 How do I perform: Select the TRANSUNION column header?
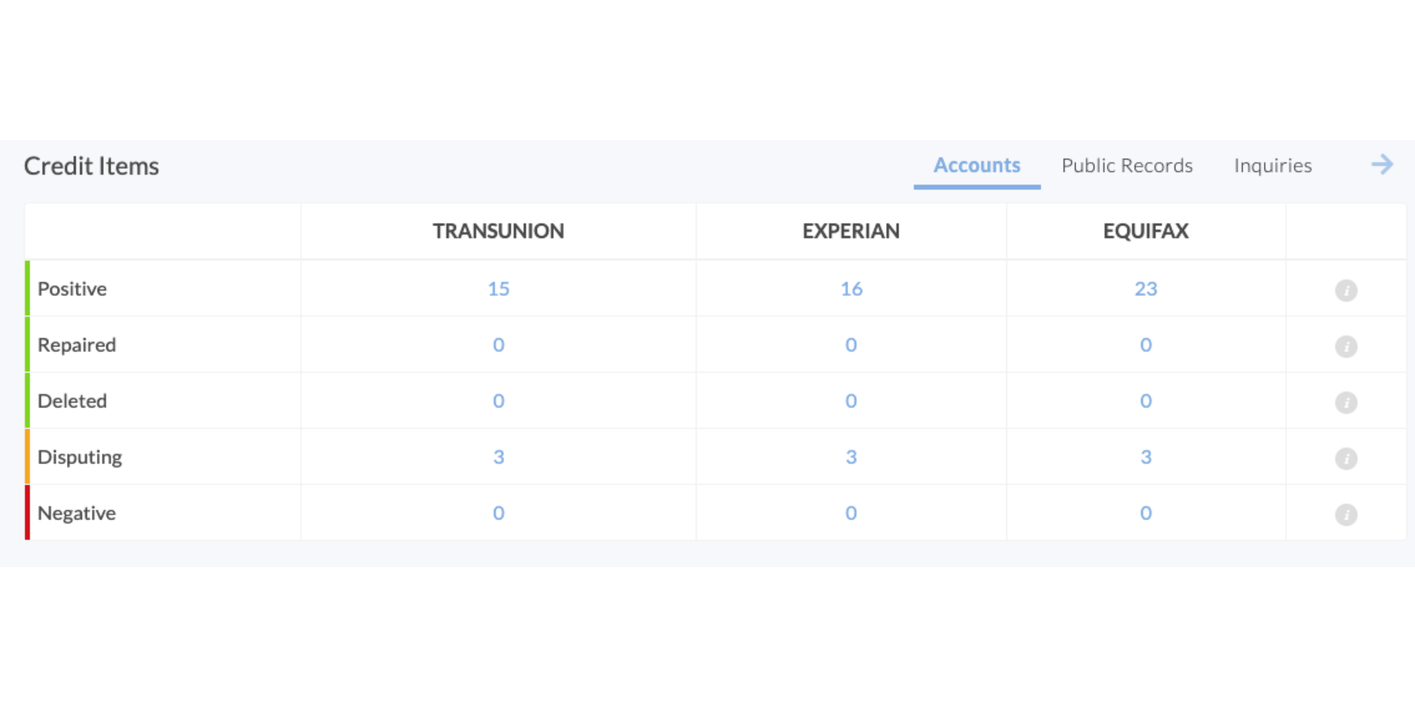click(499, 231)
